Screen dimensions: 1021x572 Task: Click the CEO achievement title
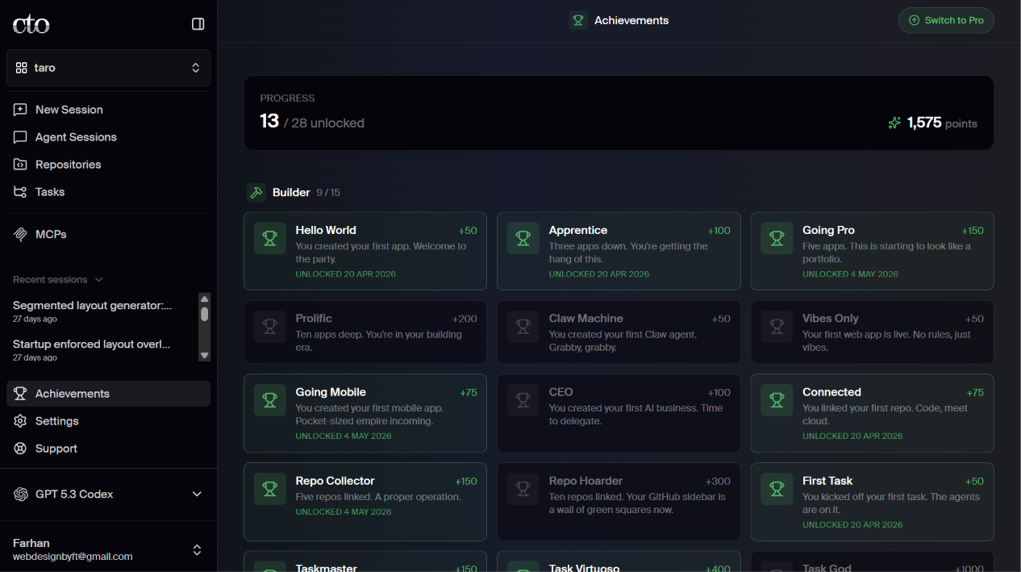(x=561, y=392)
